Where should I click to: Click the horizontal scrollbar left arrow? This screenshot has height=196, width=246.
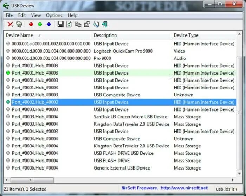pos(7,180)
